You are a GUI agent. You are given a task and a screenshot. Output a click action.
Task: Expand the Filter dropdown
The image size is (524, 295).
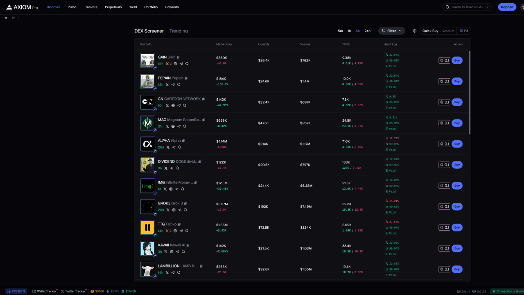click(391, 31)
